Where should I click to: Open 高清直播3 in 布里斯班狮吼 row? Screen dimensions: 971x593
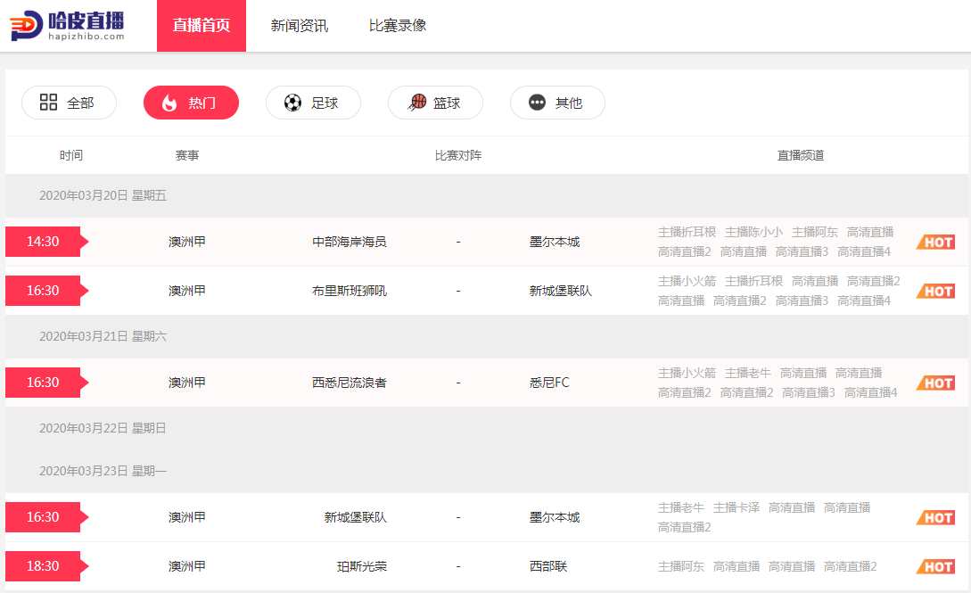click(x=802, y=301)
